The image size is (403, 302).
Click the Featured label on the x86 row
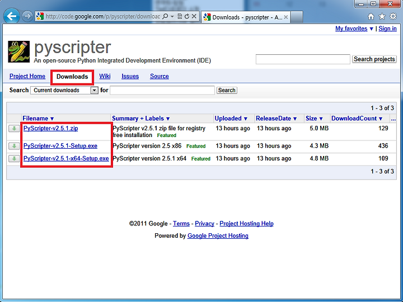[x=196, y=146]
